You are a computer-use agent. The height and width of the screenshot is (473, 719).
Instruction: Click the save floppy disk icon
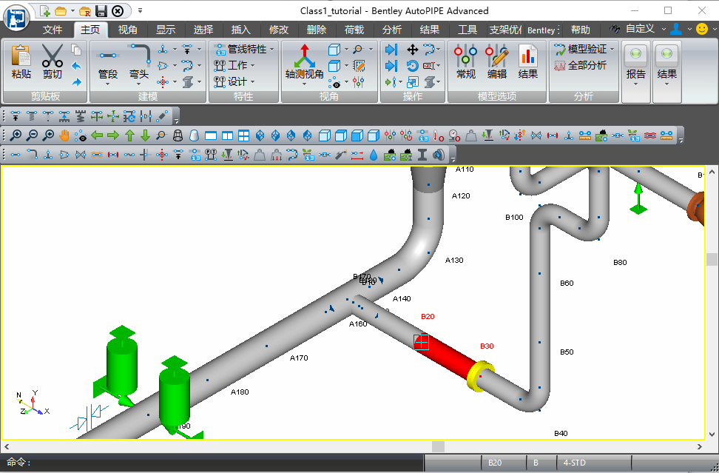click(x=101, y=11)
